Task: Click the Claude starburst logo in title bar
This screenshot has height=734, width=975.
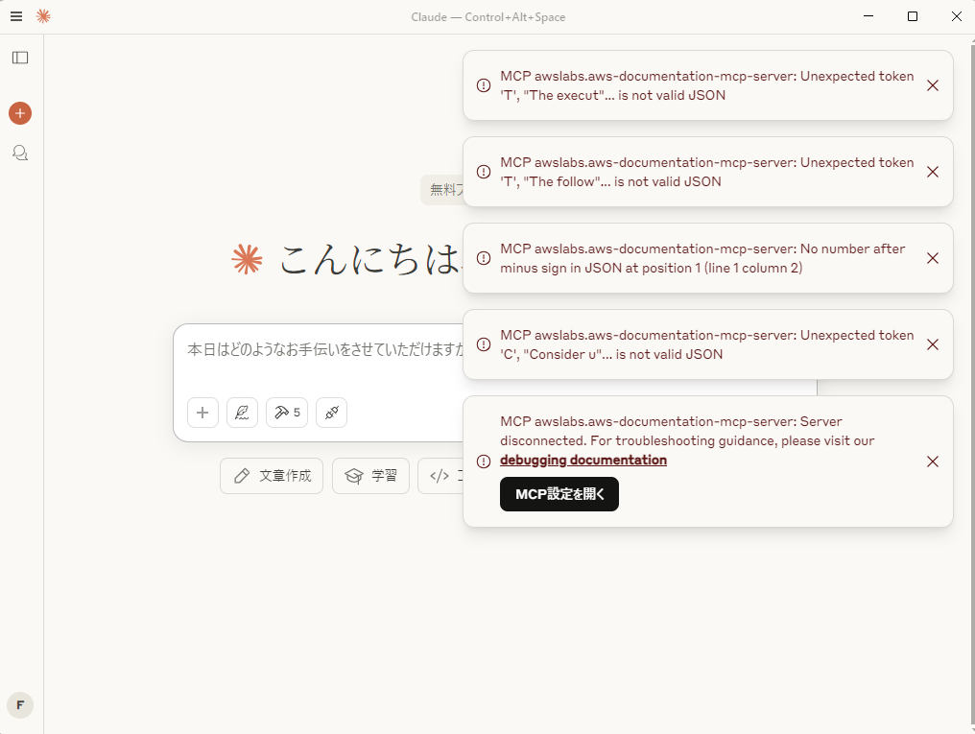Action: click(43, 16)
